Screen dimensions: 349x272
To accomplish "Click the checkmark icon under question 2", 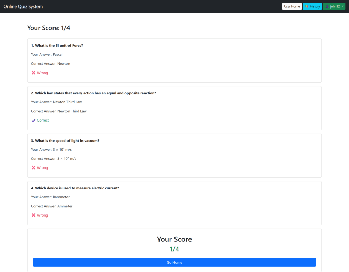I will (33, 120).
